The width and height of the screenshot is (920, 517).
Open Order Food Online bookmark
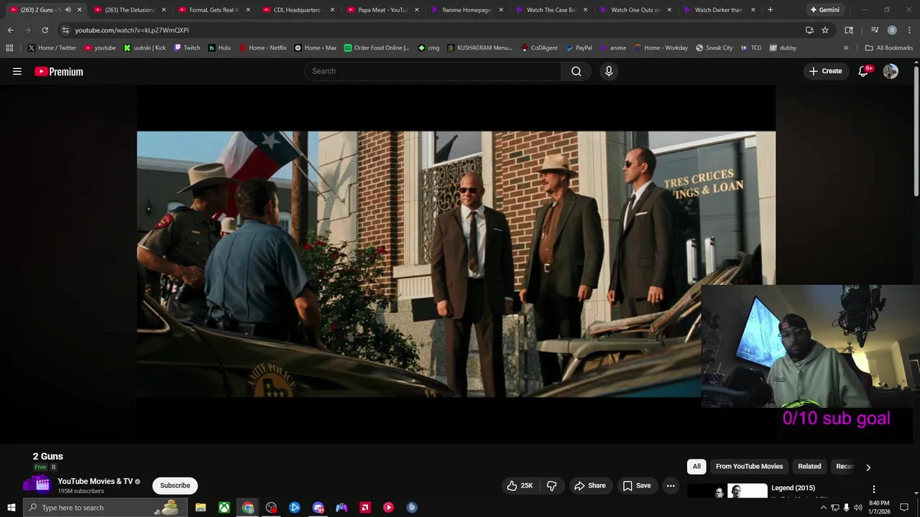point(377,48)
